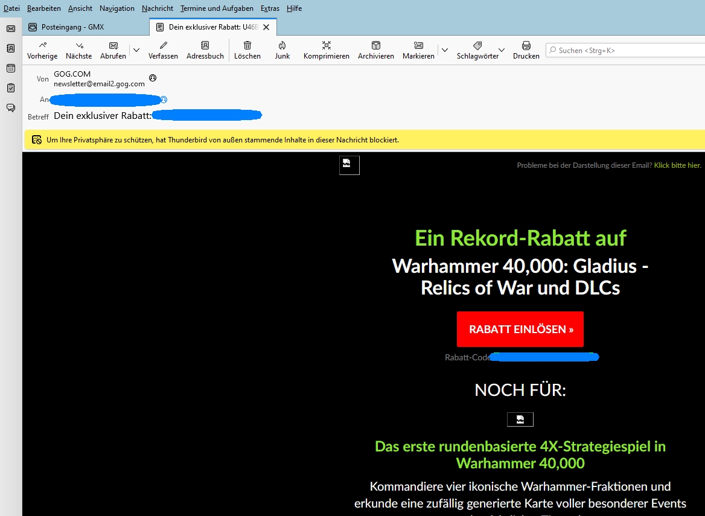This screenshot has height=516, width=705.
Task: Open the Navigation menu
Action: coord(117,8)
